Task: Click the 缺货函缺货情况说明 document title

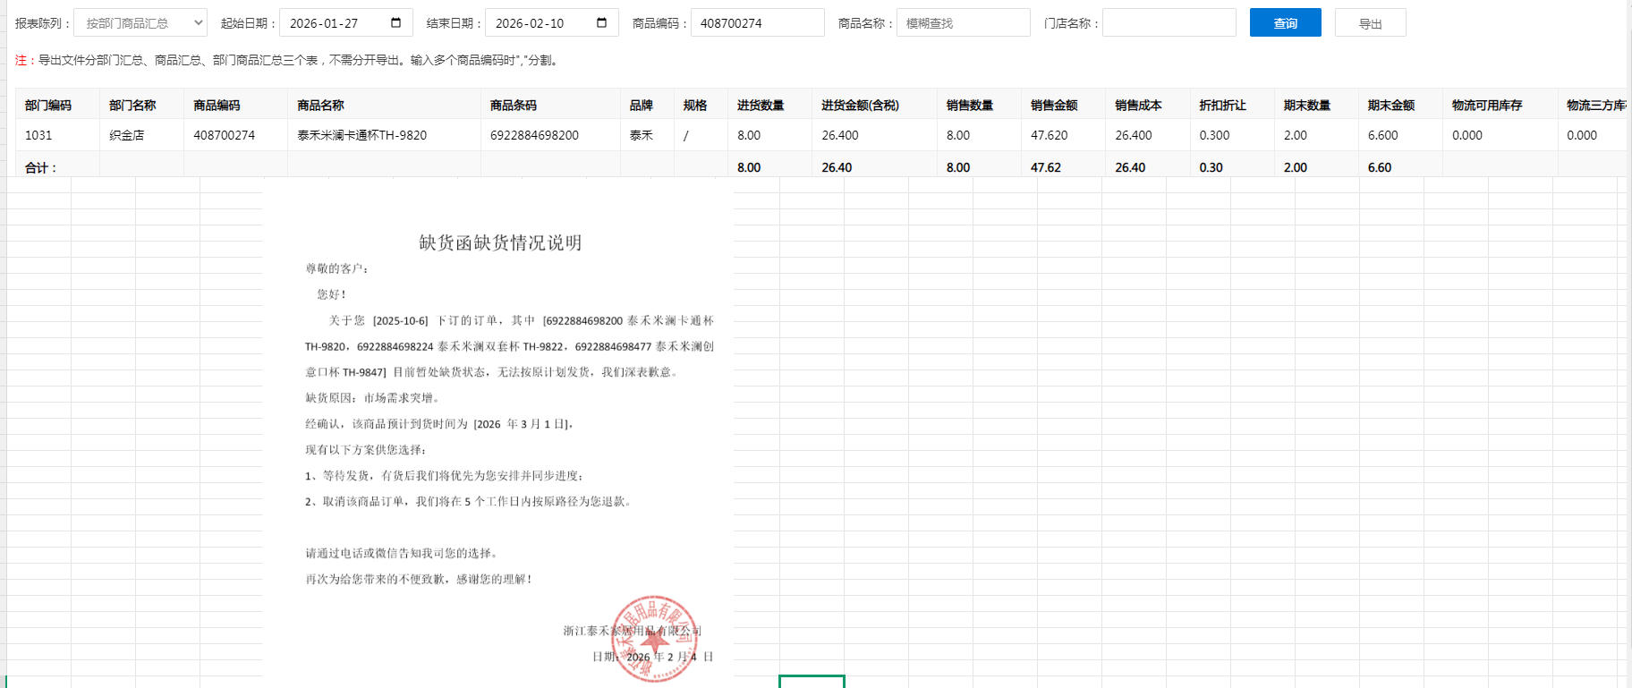Action: pyautogui.click(x=500, y=242)
